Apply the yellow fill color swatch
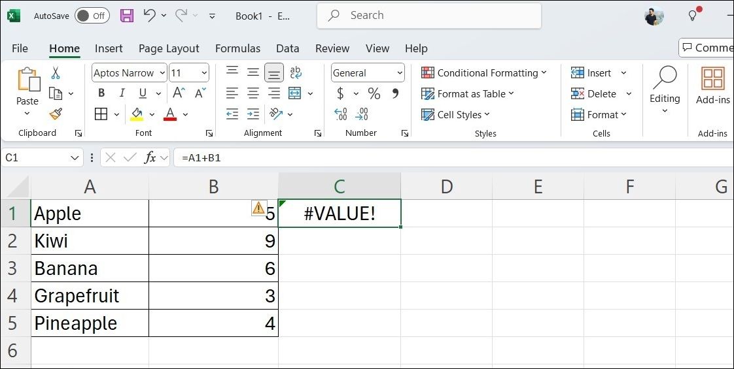Screen dimensions: 734x369 pos(137,114)
